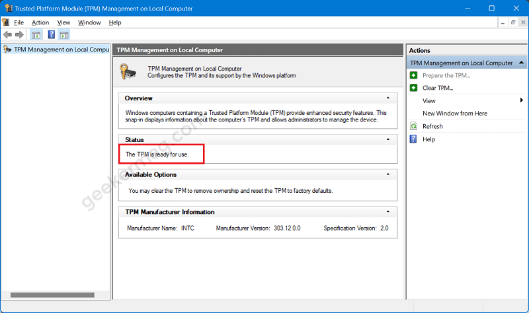Click the Forward arrow toolbar icon
Image resolution: width=529 pixels, height=313 pixels.
coord(20,35)
